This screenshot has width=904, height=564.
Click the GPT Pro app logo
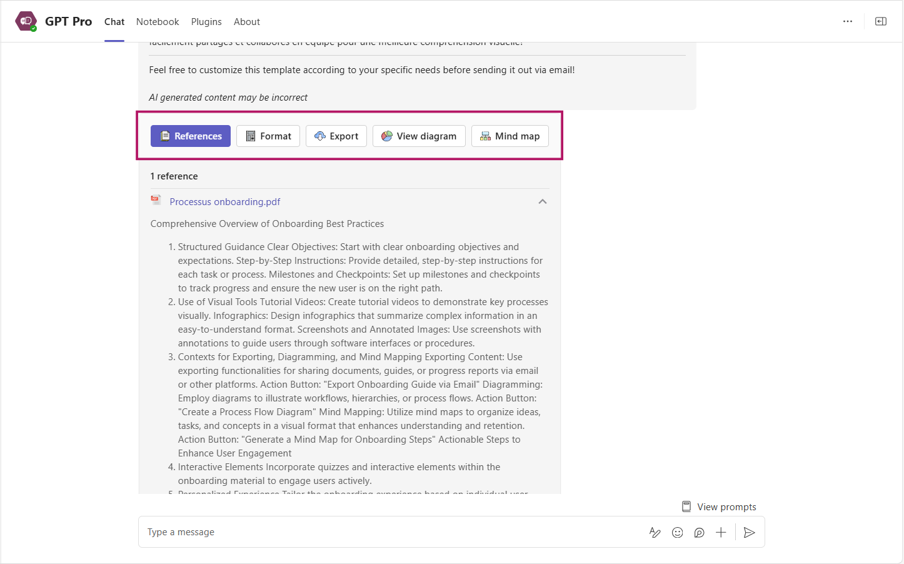[26, 21]
